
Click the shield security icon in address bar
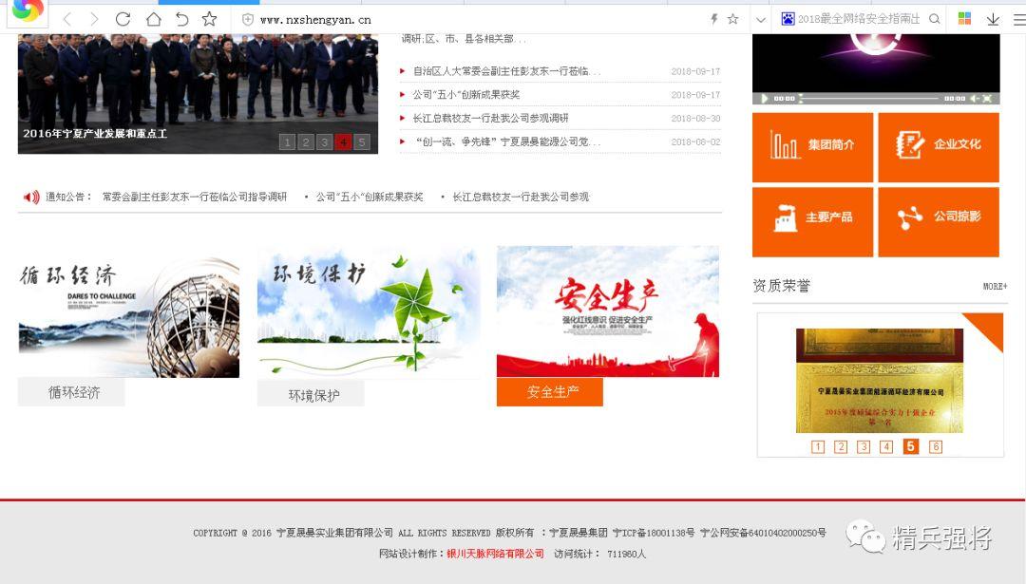click(248, 20)
